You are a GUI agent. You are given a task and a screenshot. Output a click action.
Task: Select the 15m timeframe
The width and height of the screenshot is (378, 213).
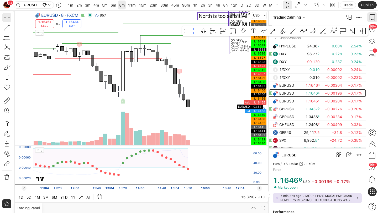[x=143, y=5]
